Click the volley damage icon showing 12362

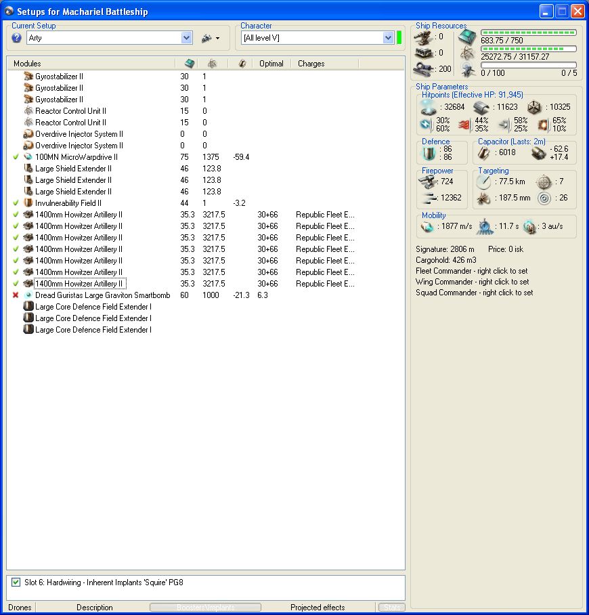[429, 198]
